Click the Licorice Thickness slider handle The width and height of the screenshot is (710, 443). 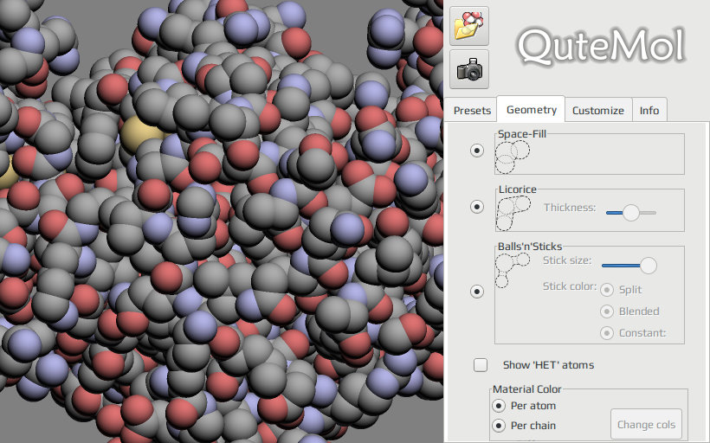[630, 212]
